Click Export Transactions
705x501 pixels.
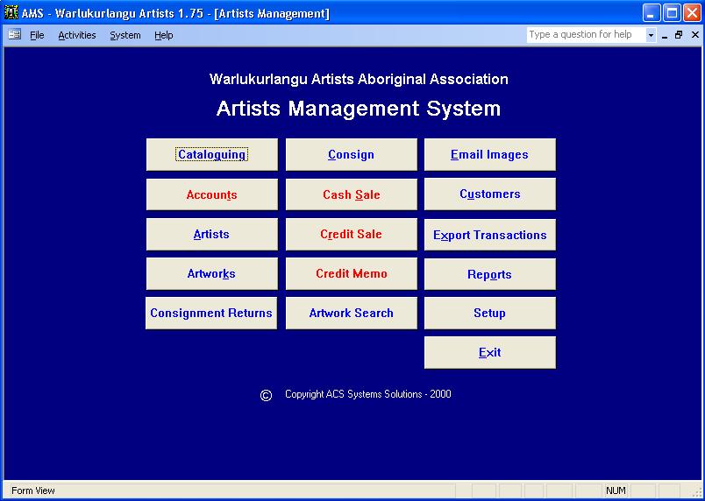[489, 235]
